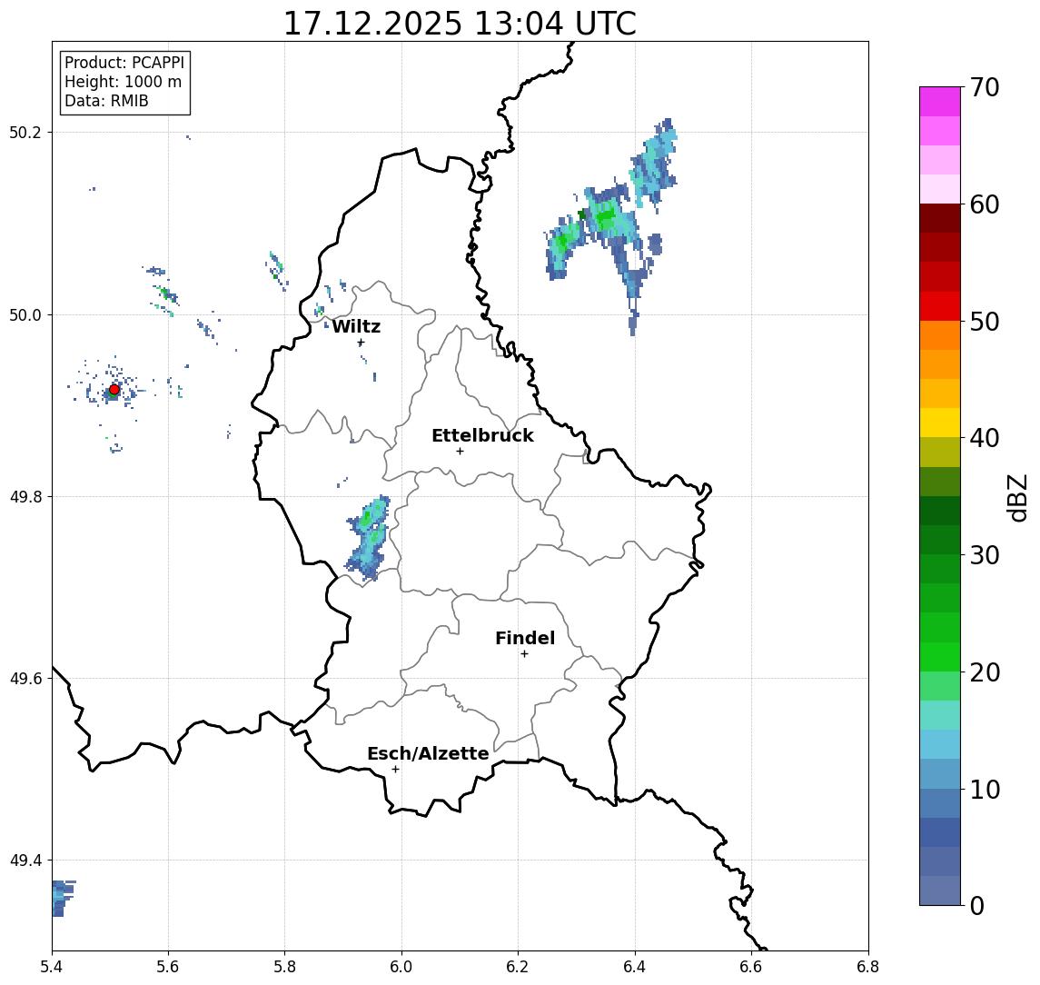Click longitude tick label 6.8
This screenshot has width=1040, height=985.
pyautogui.click(x=868, y=967)
